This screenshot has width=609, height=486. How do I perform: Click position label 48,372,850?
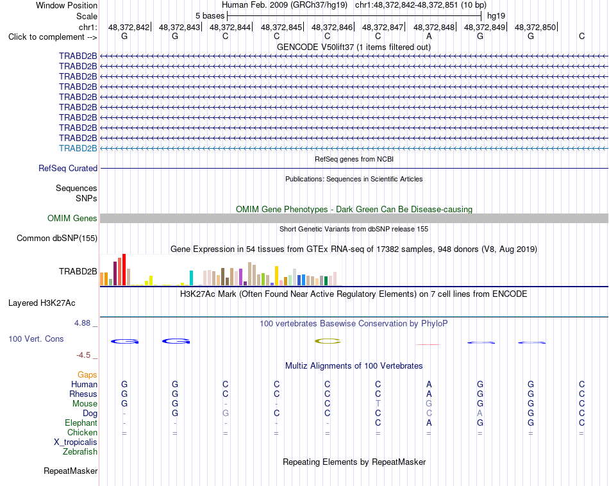tap(535, 27)
